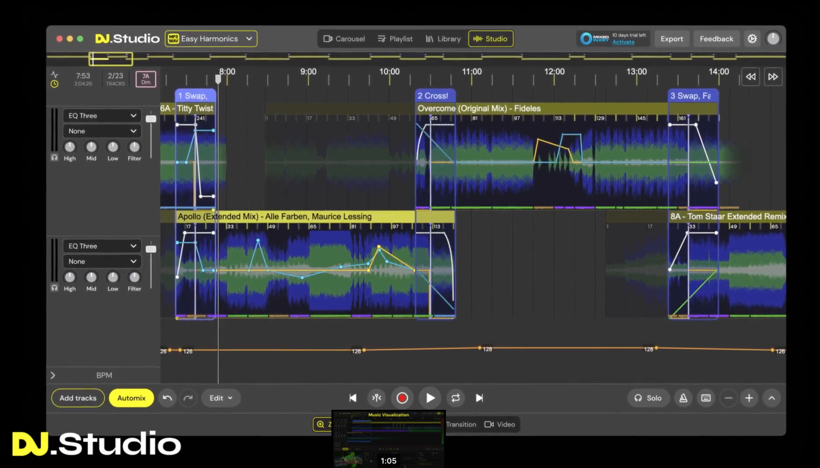820x468 pixels.
Task: Click Overcome (Original Mix) - Fideles track title
Action: 479,109
